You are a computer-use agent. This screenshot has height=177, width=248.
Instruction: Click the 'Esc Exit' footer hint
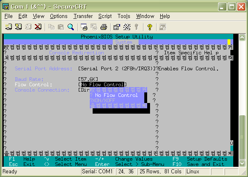[22, 164]
